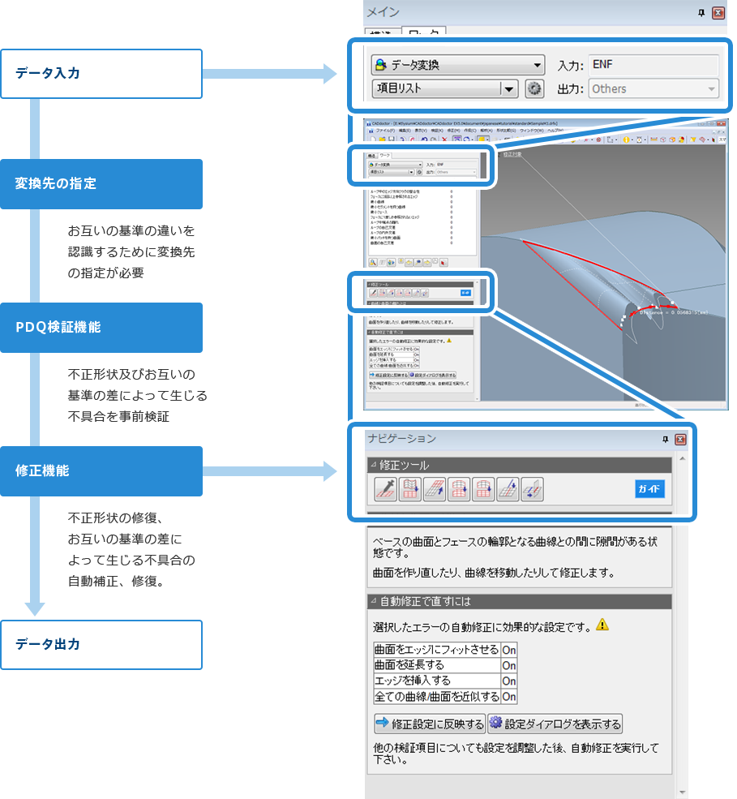Click the データ入力 flow box

pos(101,74)
